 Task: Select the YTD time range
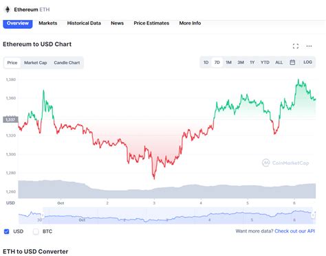pos(265,62)
